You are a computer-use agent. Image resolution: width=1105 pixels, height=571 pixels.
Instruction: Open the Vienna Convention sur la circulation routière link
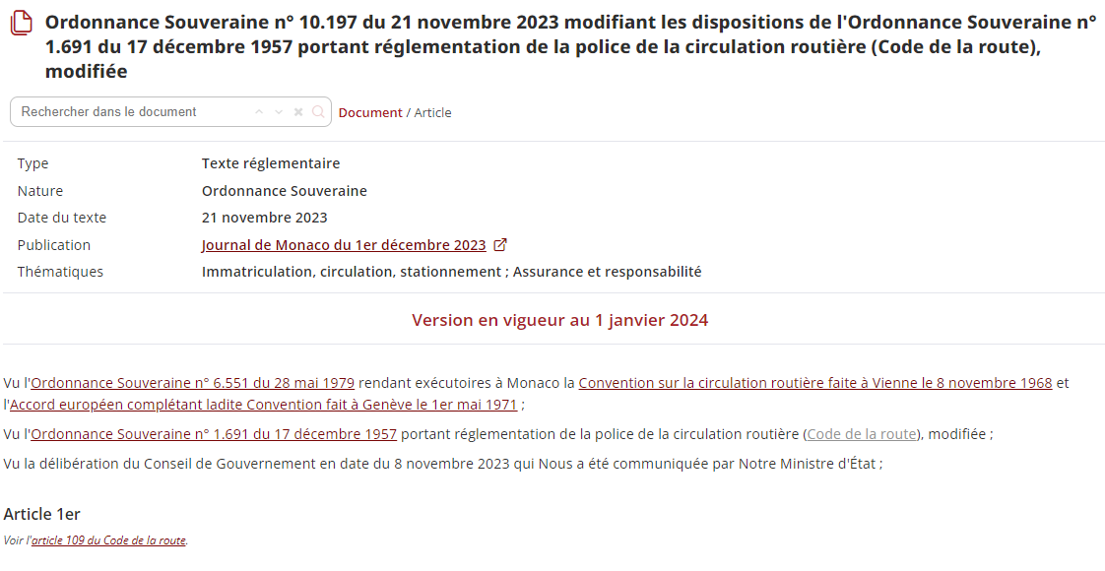(815, 383)
